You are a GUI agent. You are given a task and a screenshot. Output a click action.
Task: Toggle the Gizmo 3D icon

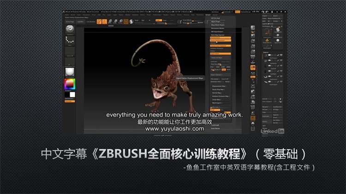tap(126, 21)
